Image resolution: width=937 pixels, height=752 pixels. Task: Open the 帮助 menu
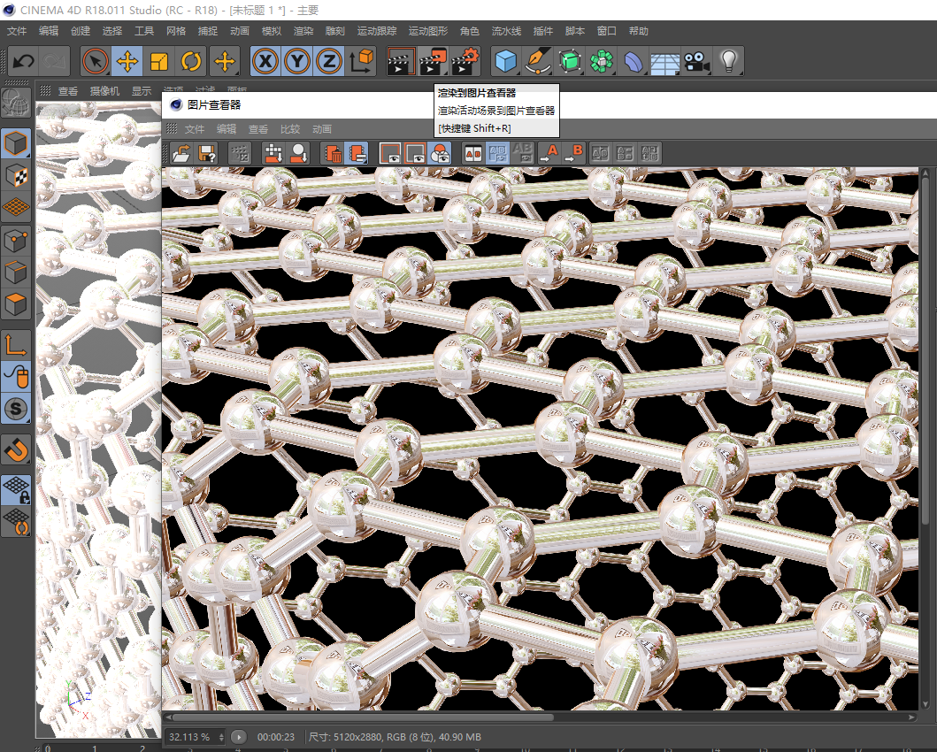638,31
